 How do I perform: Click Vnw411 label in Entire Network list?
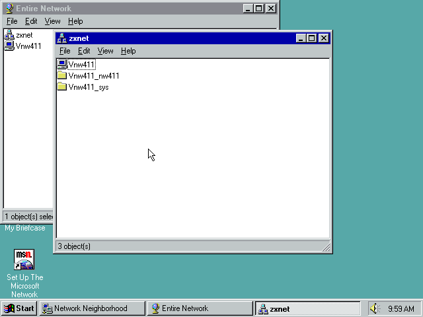click(28, 46)
